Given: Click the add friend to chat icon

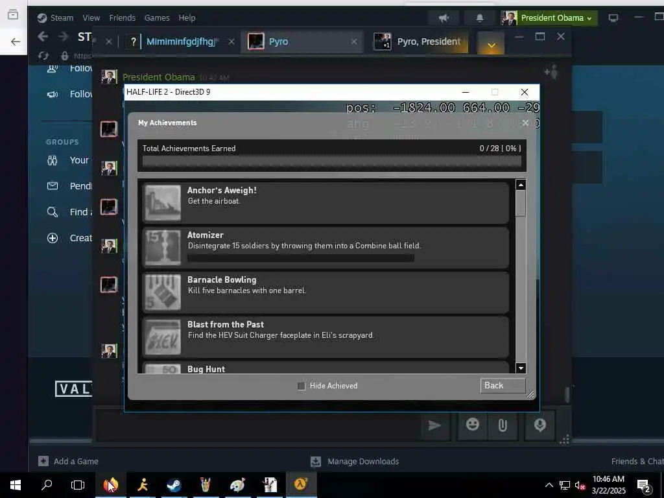Looking at the screenshot, I should (x=551, y=72).
